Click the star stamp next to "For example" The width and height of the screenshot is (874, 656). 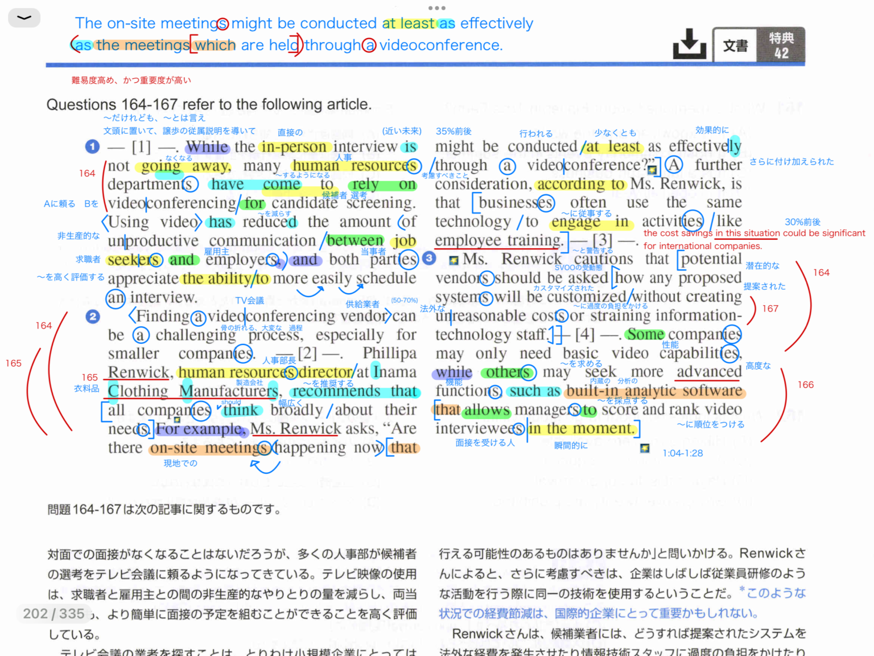[177, 420]
